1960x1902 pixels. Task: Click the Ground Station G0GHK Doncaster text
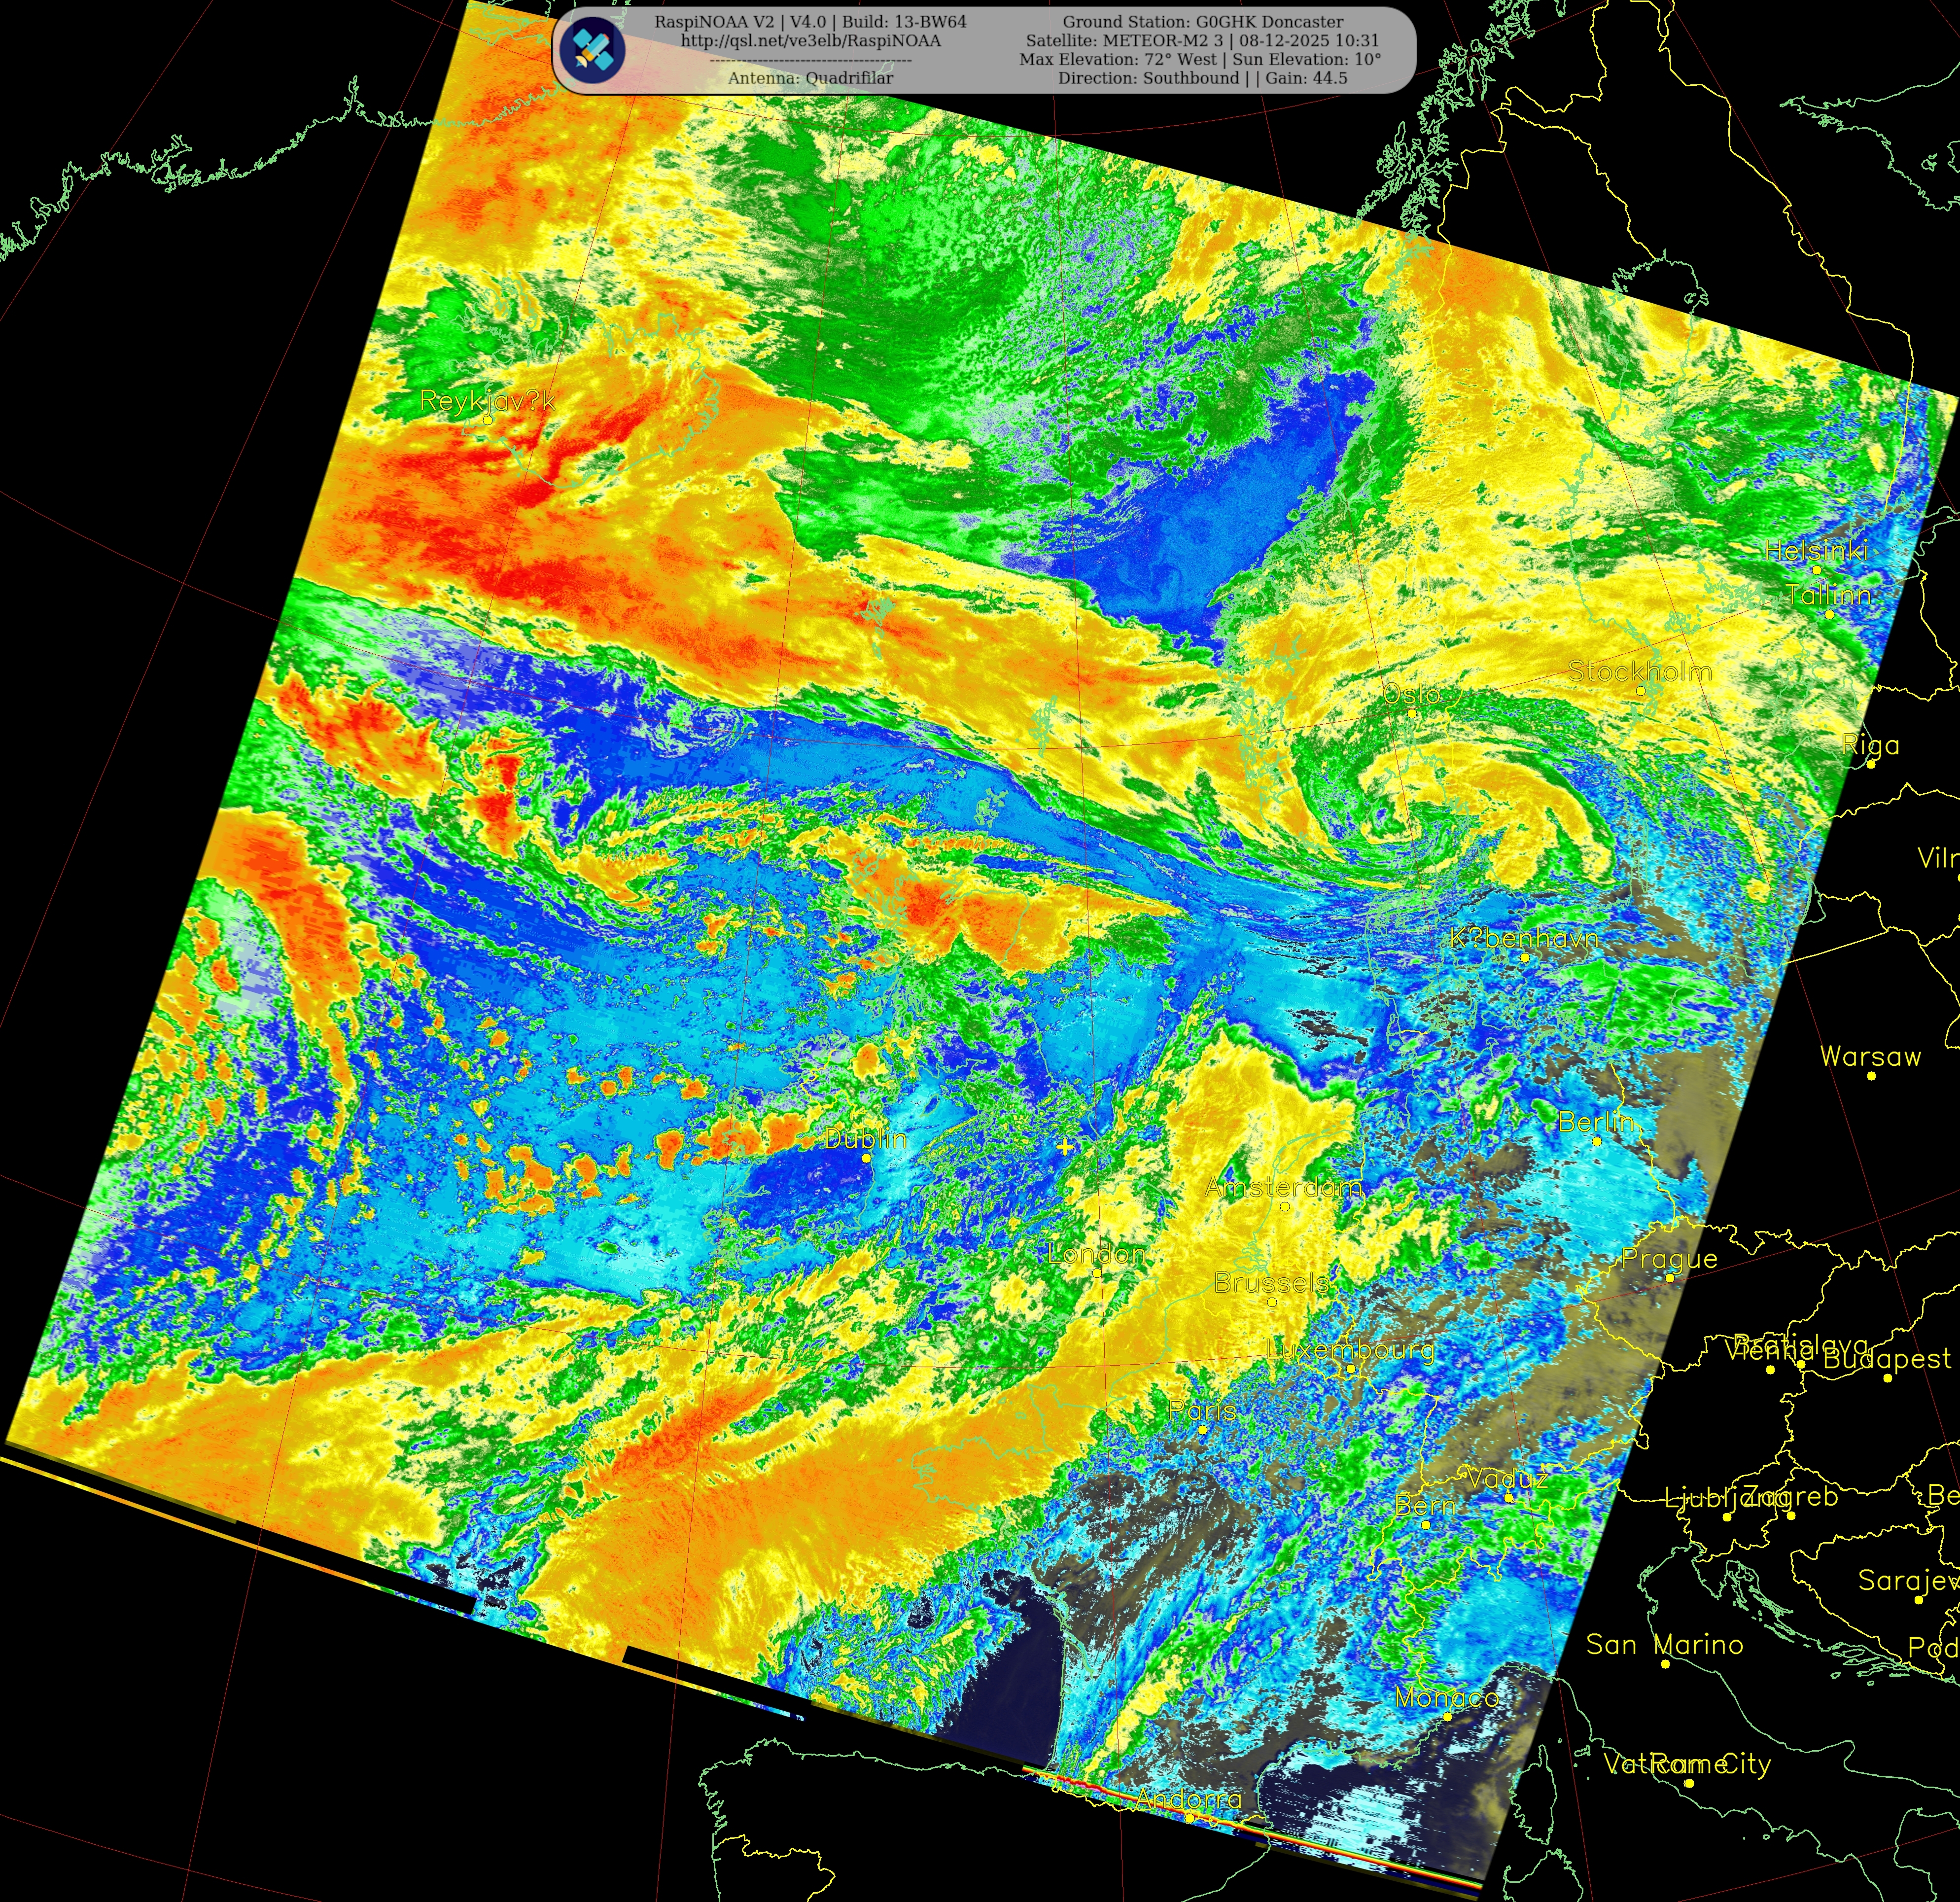click(1202, 22)
